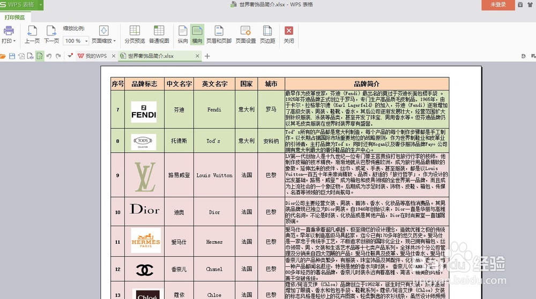536x299 pixels.
Task: Click the Dior logo image
Action: [x=145, y=209]
